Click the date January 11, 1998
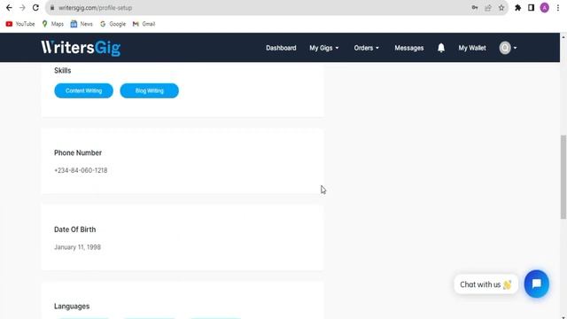Viewport: 567px width, 319px height. coord(77,247)
